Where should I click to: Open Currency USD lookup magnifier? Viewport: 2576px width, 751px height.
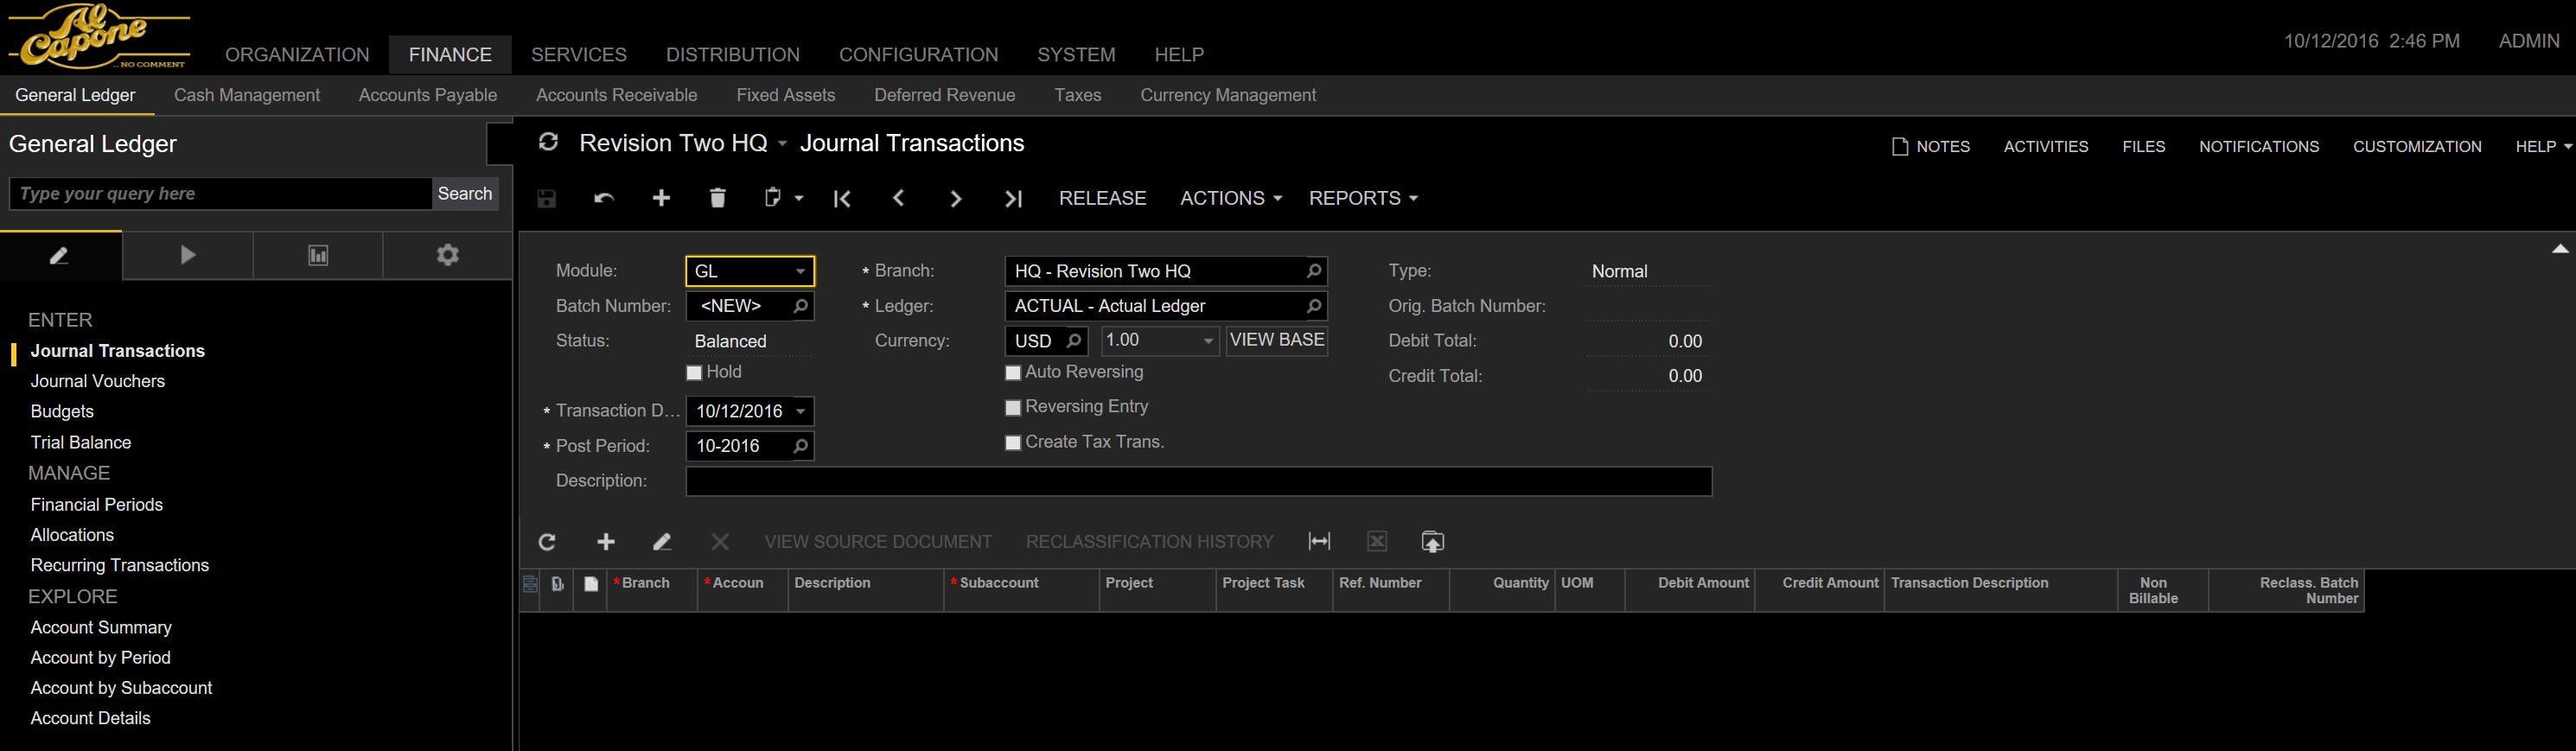tap(1074, 341)
